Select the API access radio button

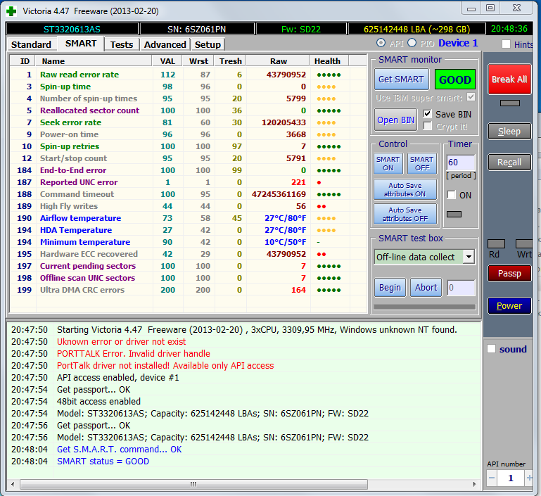[x=381, y=43]
